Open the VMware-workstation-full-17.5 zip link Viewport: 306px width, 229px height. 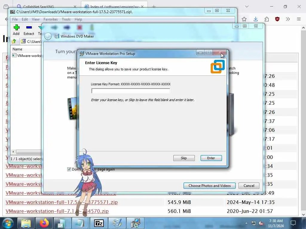pyautogui.click(x=62, y=202)
